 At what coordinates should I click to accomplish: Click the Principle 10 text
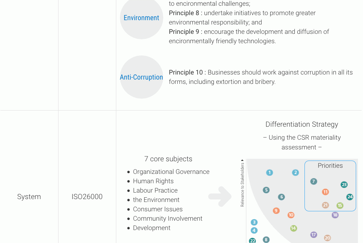pyautogui.click(x=186, y=72)
